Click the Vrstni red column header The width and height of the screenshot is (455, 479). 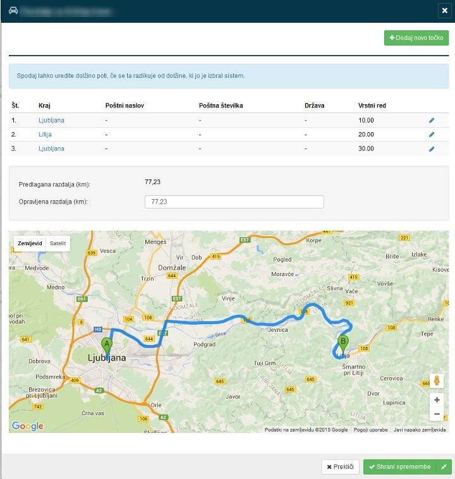(372, 106)
